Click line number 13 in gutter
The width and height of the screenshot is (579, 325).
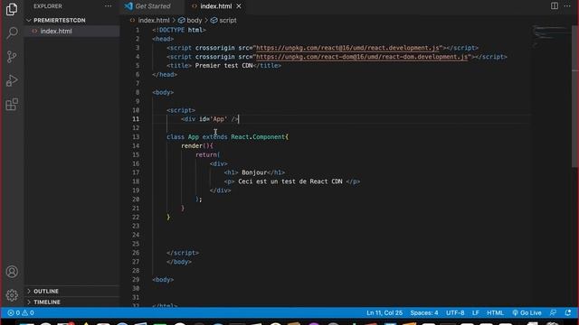pyautogui.click(x=136, y=136)
